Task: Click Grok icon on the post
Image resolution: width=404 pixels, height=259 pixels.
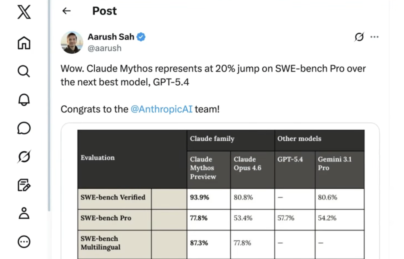Action: [x=359, y=37]
